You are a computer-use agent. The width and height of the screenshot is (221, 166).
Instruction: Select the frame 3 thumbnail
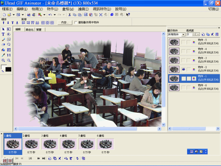click(50, 144)
